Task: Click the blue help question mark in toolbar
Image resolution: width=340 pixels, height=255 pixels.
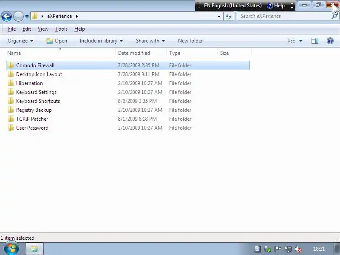Action: (330, 41)
